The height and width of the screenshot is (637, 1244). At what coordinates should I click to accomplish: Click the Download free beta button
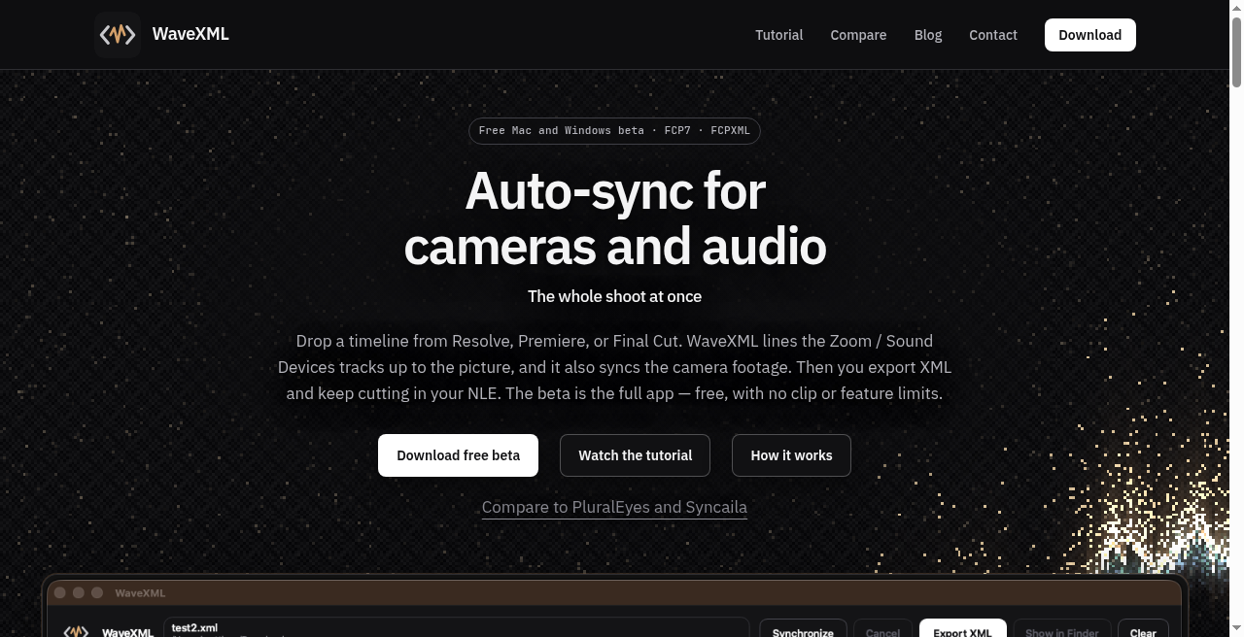(458, 455)
